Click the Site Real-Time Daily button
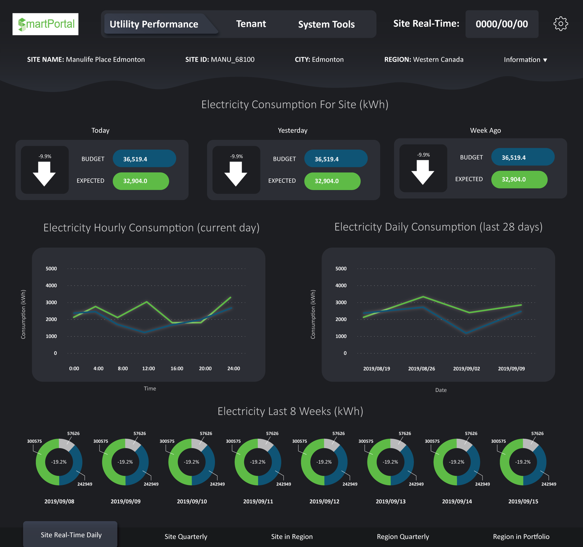The height and width of the screenshot is (547, 583). [x=71, y=535]
